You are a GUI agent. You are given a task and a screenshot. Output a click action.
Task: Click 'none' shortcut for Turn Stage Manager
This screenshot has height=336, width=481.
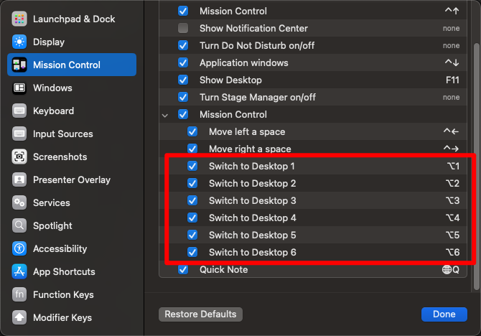click(452, 97)
